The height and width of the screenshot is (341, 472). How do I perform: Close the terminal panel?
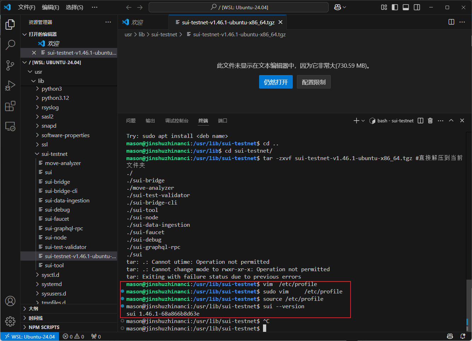coord(462,121)
